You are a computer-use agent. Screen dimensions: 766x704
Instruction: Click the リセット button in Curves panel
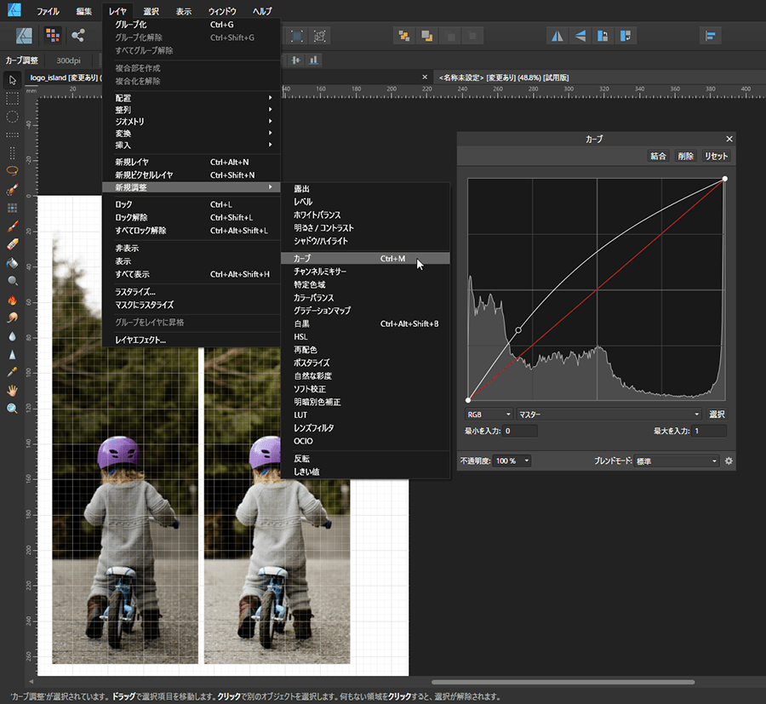(716, 157)
